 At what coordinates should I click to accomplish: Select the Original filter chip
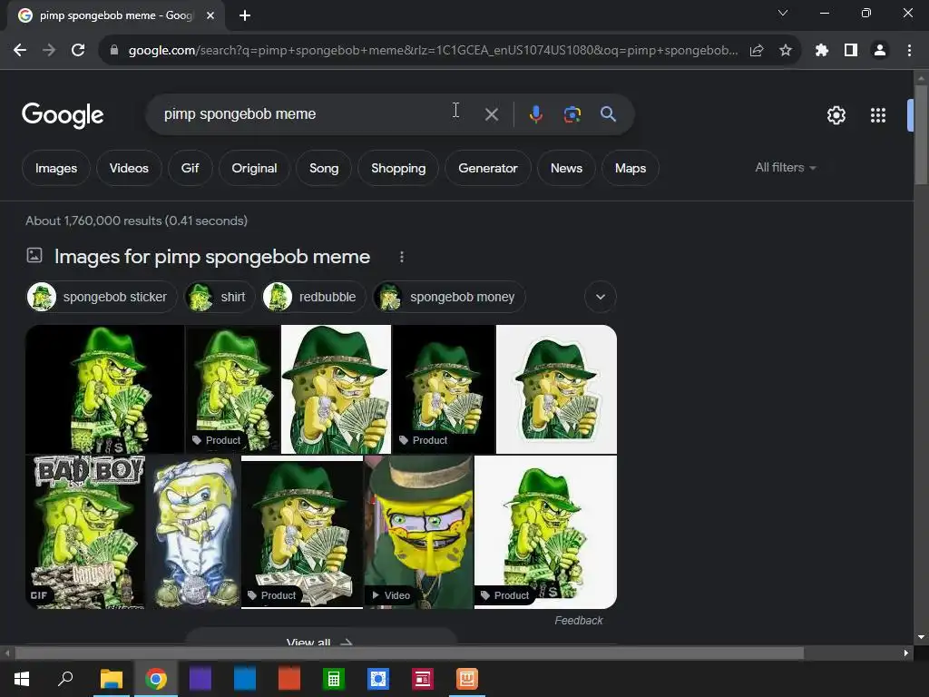click(254, 168)
